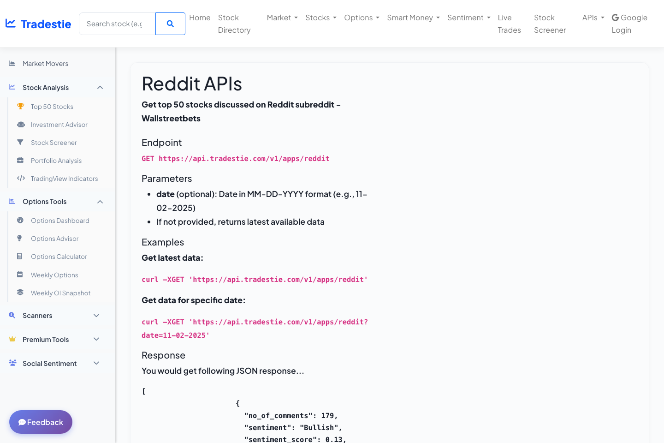
Task: Go to the Stock Directory page
Action: point(234,24)
